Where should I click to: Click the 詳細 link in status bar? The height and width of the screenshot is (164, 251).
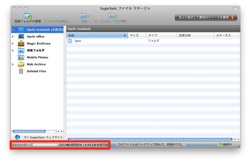(113, 145)
